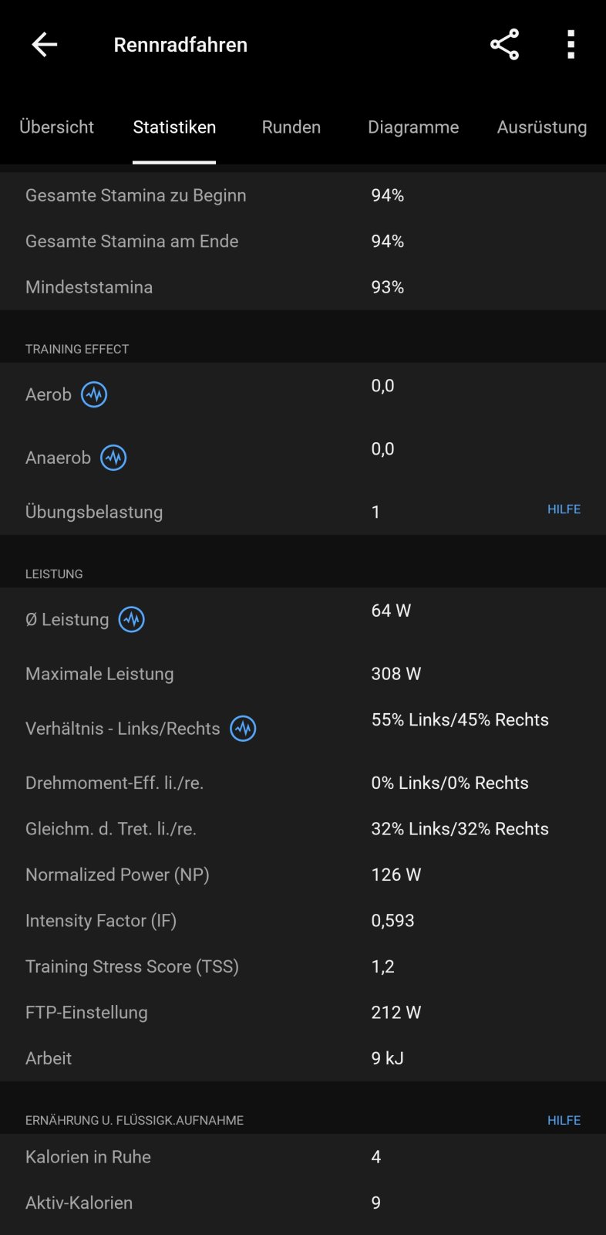Tap the FTP-Einstellung row
Image resolution: width=606 pixels, height=1235 pixels.
click(302, 1012)
